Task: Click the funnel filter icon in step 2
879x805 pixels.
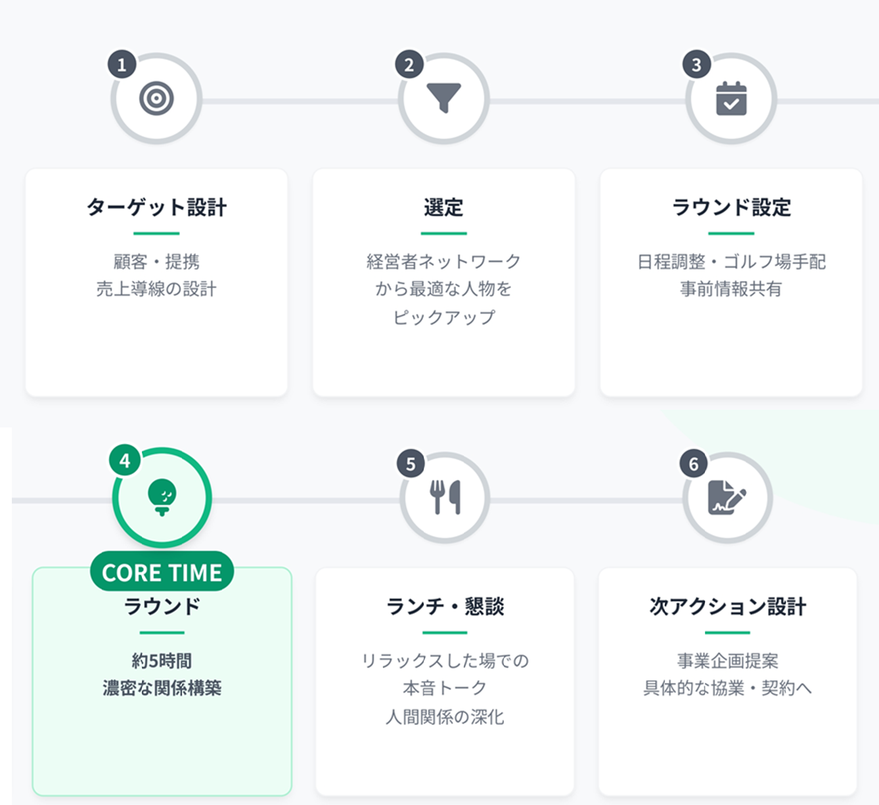Action: pos(444,98)
